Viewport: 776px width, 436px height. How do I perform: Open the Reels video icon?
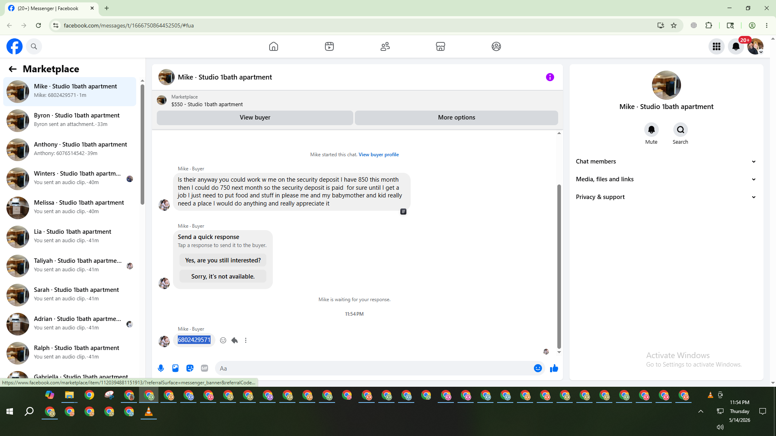329,46
